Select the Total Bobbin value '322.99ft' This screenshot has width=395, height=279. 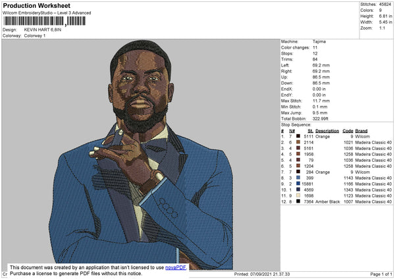tap(320, 119)
